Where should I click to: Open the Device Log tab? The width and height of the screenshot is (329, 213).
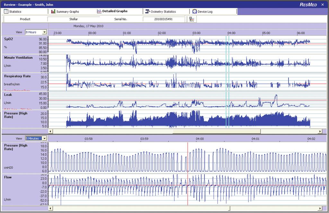[213, 12]
